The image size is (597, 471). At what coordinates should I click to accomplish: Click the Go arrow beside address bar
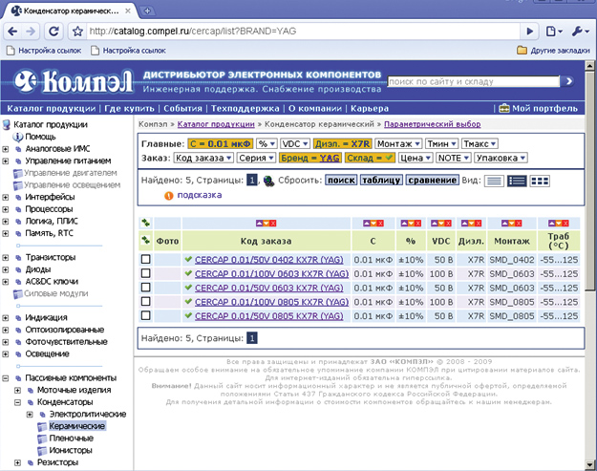pos(529,32)
